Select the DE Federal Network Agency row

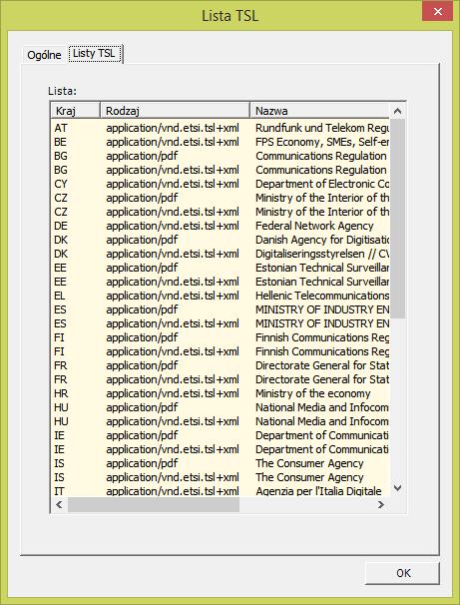[x=221, y=226]
